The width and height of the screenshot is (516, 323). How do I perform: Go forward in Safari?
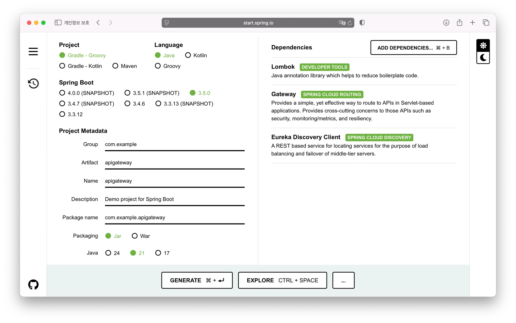pos(111,23)
